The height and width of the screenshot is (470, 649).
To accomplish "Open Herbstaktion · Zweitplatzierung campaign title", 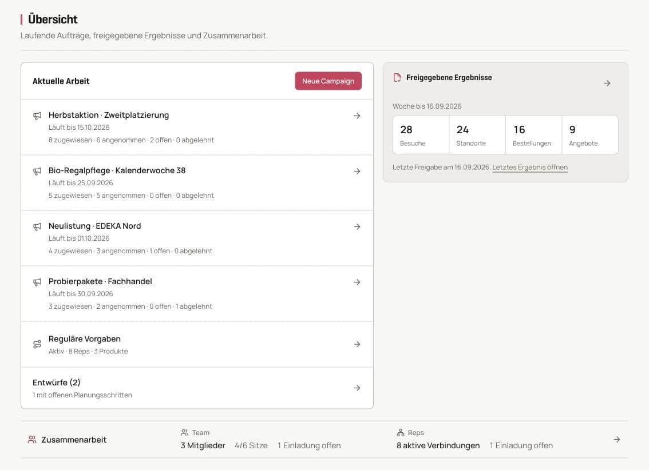I will click(x=108, y=115).
